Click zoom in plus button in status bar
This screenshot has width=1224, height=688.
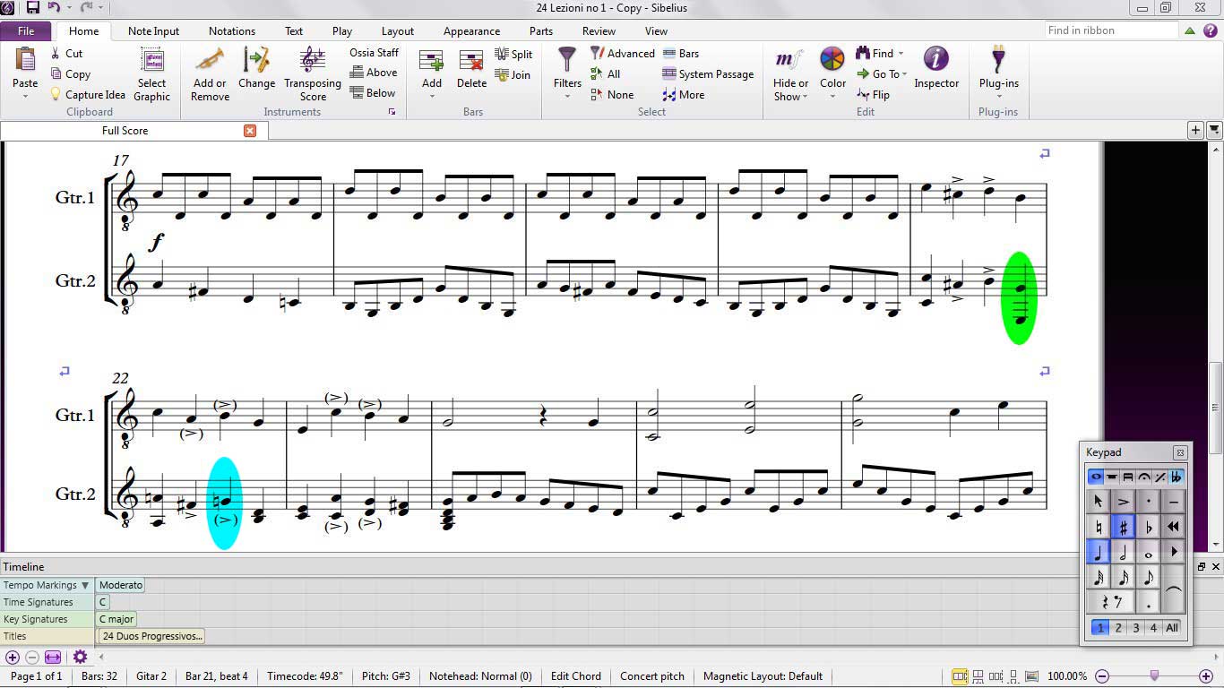(x=1206, y=676)
